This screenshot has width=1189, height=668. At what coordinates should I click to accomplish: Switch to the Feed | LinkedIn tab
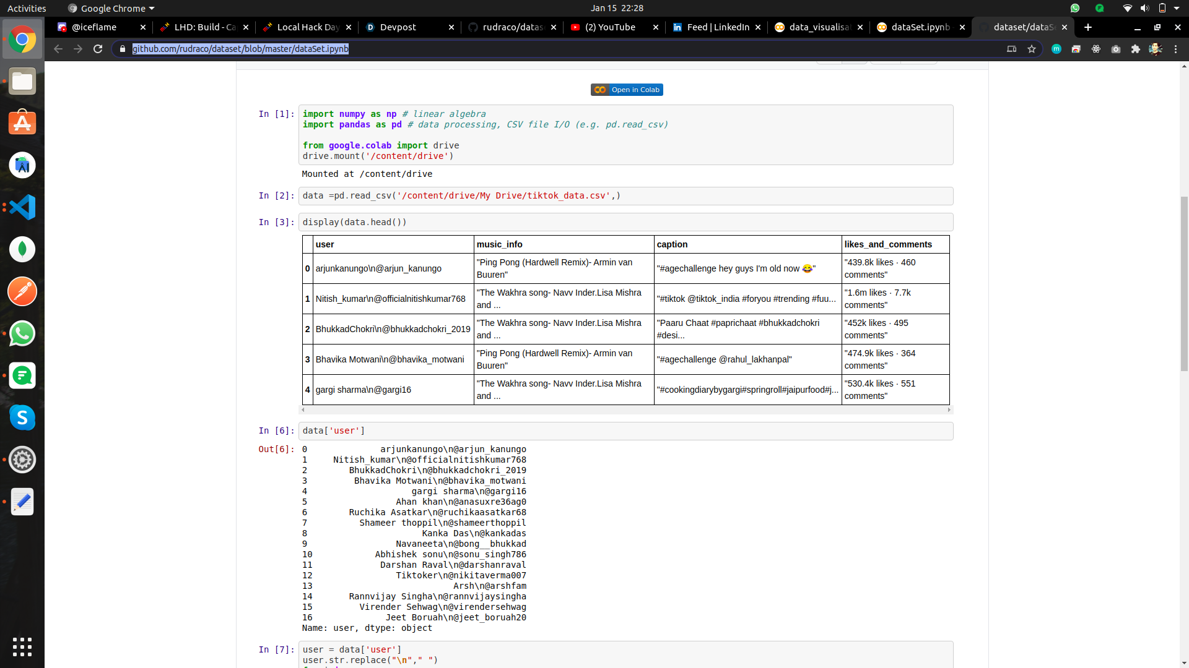716,27
